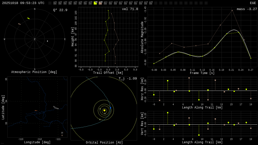Click the 'Q* 22.9' quality value
The image size is (258, 145).
pyautogui.click(x=60, y=10)
